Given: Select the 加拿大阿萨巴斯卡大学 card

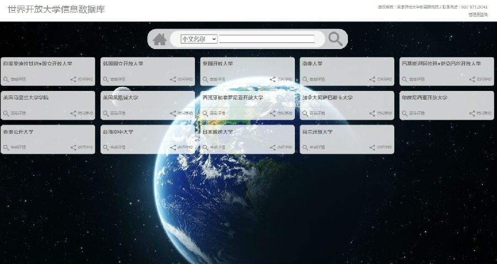Looking at the screenshot, I should (327, 98).
